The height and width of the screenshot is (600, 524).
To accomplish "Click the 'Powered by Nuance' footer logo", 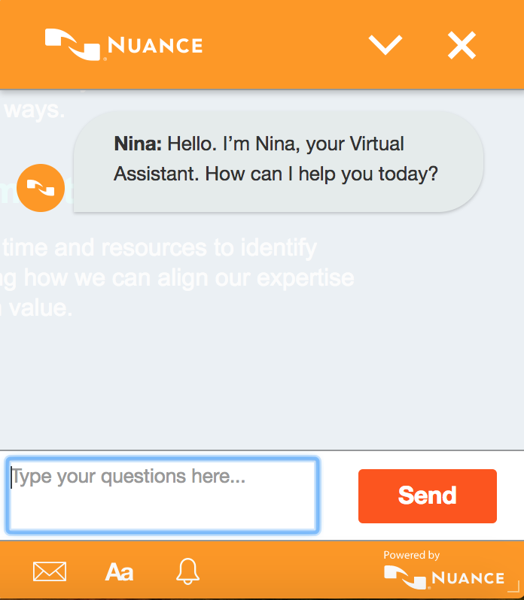I will (444, 570).
